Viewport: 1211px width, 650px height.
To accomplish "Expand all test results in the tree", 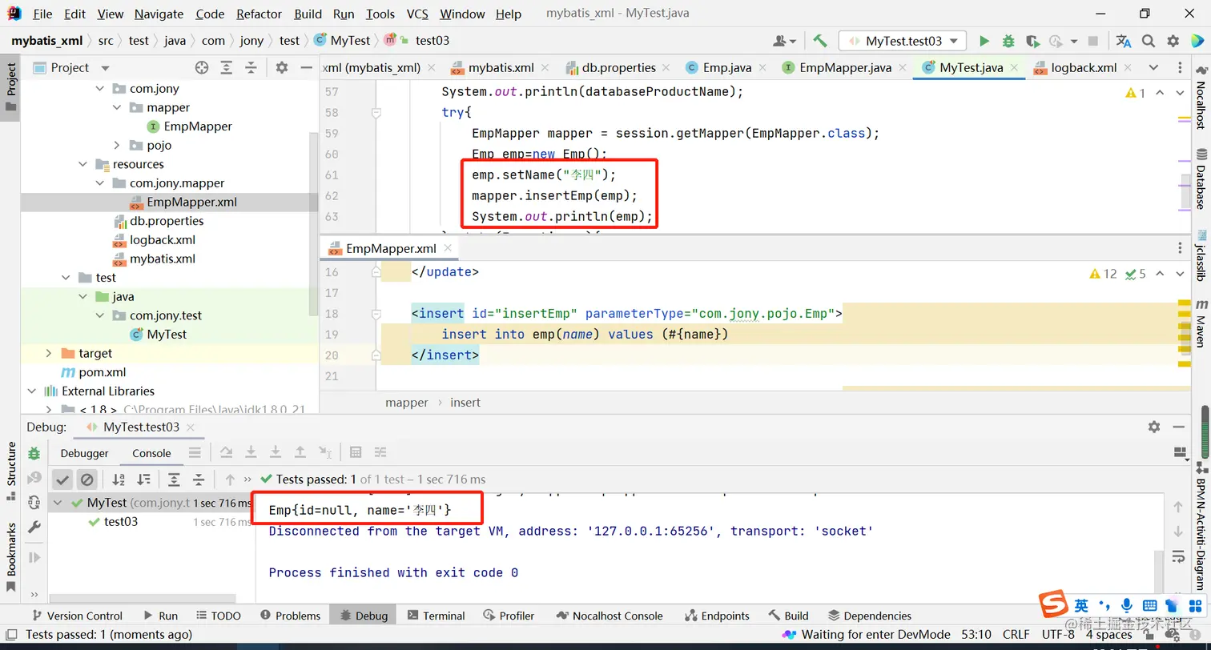I will [x=174, y=479].
